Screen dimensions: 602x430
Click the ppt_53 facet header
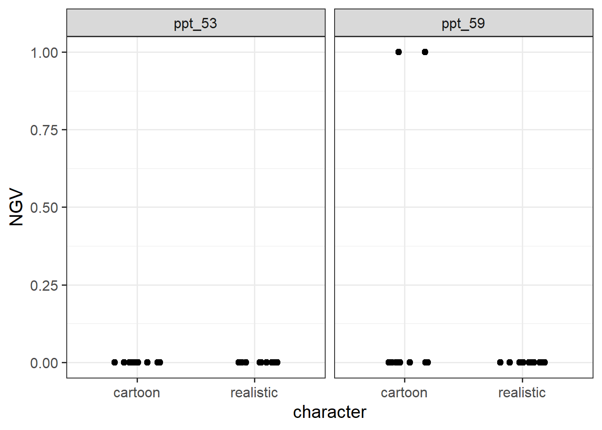(x=195, y=23)
